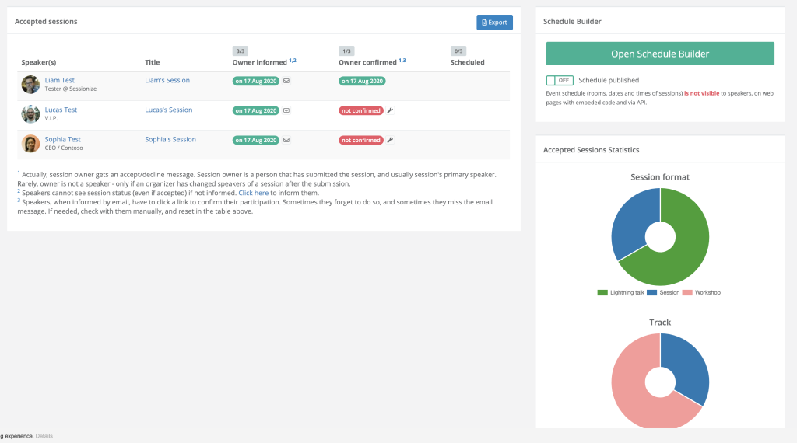Open the Schedule Builder
The width and height of the screenshot is (797, 443).
click(x=660, y=54)
